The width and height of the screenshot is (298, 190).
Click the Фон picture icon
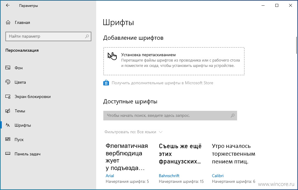tap(8, 68)
